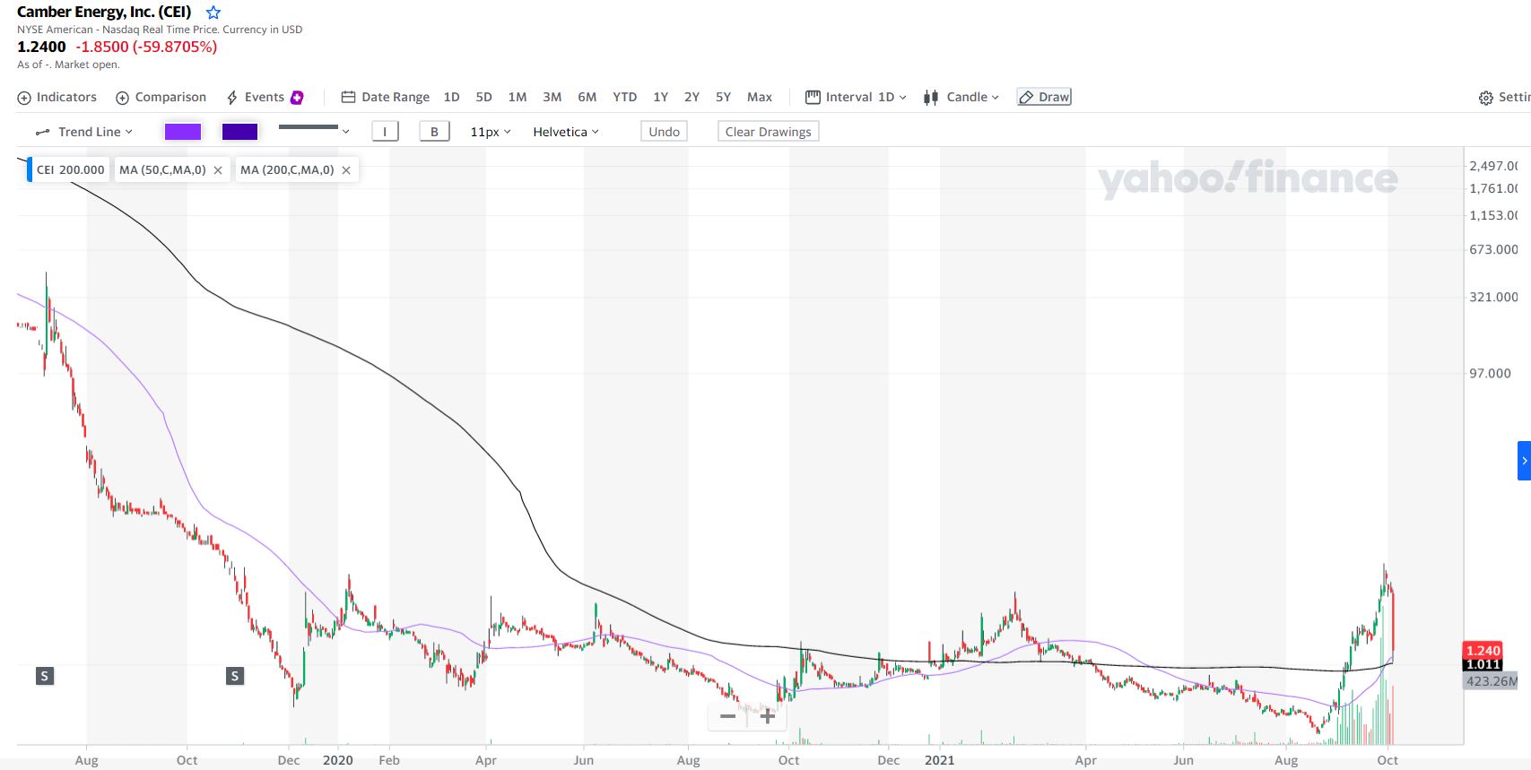Click the Date Range calendar icon

click(348, 97)
